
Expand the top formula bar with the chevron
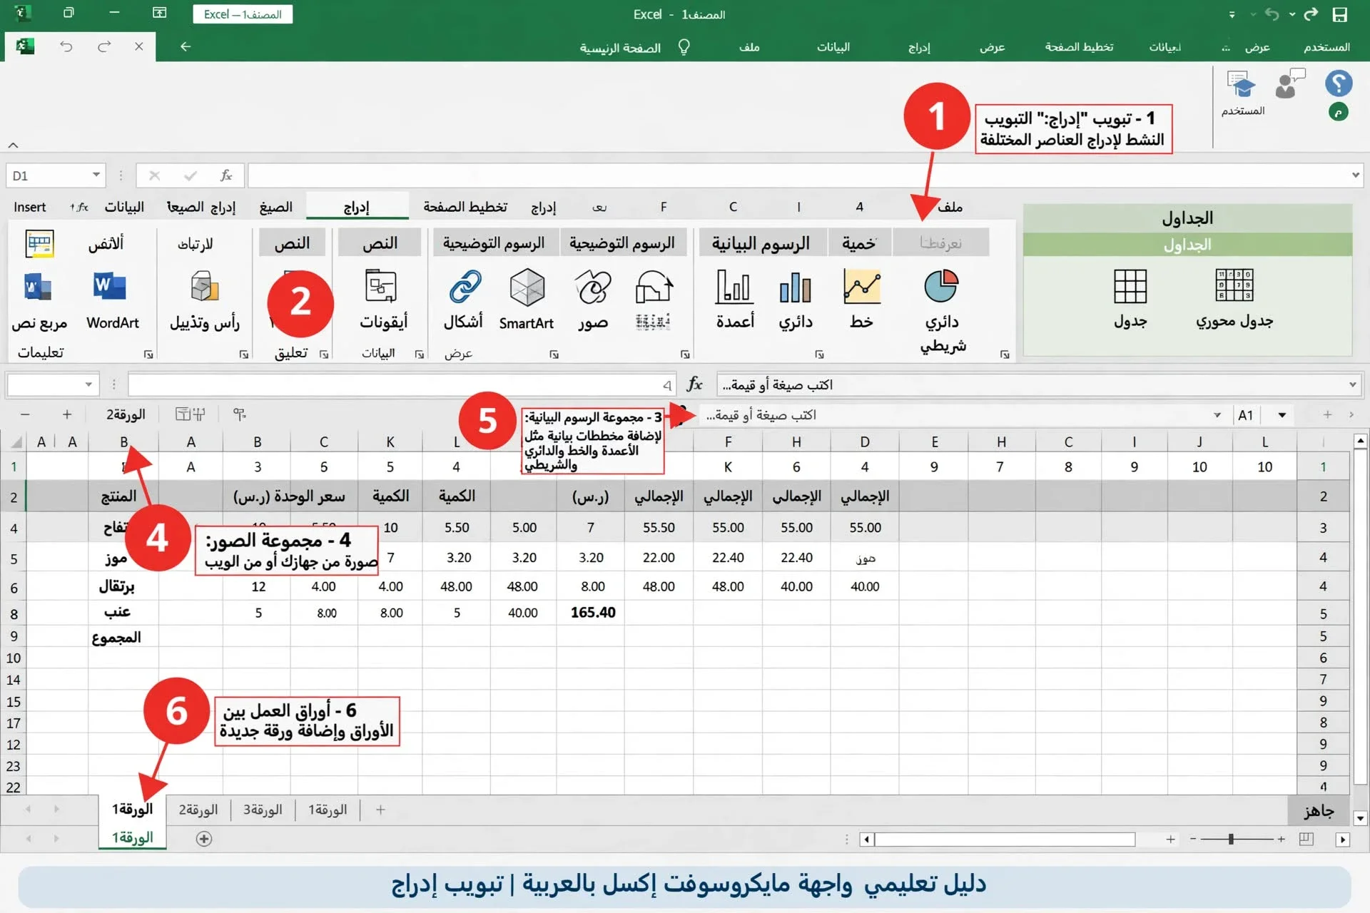[1355, 175]
